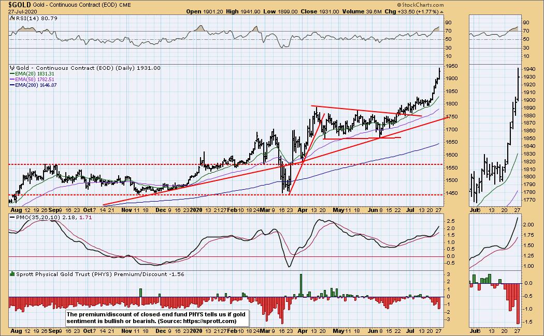Image resolution: width=544 pixels, height=336 pixels.
Task: Click the '(Daily) 1931.00' price legend text
Action: [x=138, y=68]
